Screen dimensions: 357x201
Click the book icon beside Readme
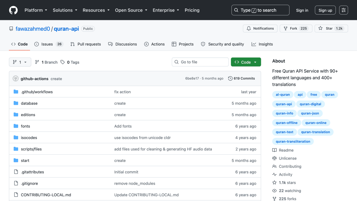[275, 150]
